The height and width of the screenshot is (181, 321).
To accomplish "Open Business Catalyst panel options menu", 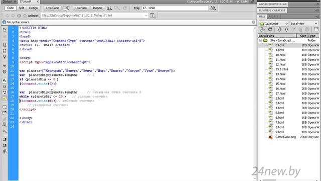I will (317, 10).
